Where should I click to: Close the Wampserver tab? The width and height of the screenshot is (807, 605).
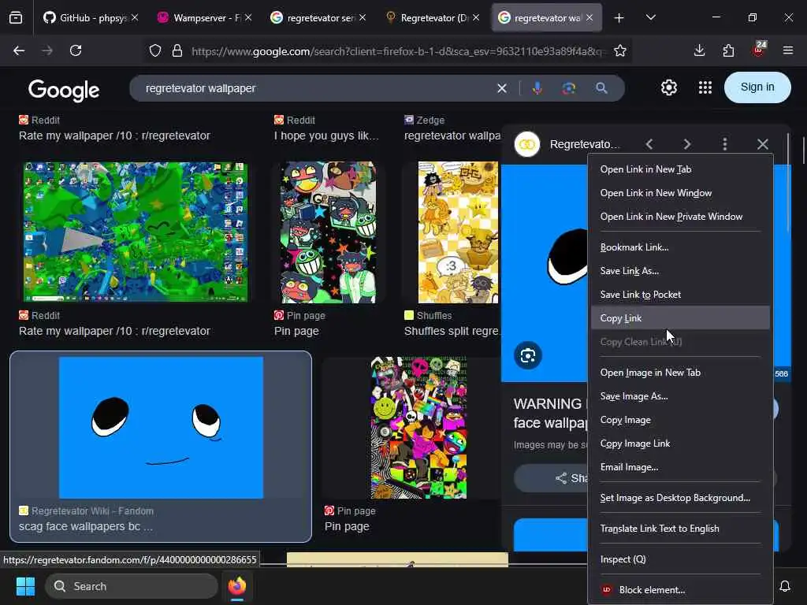click(248, 18)
